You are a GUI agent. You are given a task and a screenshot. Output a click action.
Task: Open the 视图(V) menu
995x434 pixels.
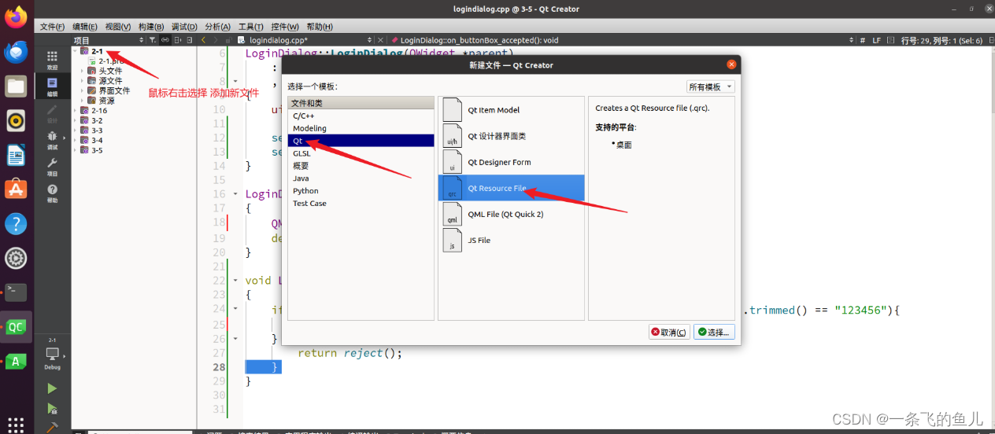118,27
